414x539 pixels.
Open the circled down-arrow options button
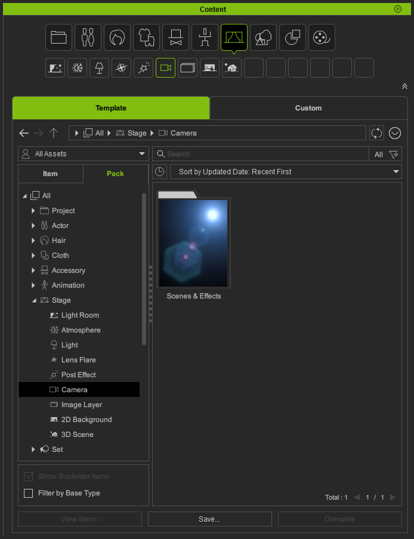395,133
